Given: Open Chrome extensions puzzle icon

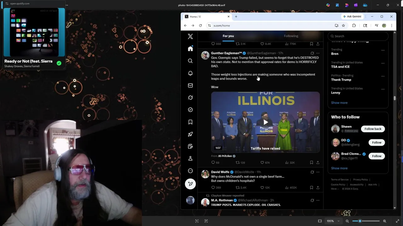Looking at the screenshot, I should click(354, 25).
